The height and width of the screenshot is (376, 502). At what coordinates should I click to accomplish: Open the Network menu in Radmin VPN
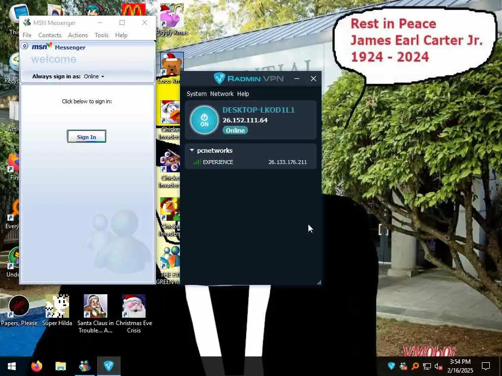pos(222,94)
